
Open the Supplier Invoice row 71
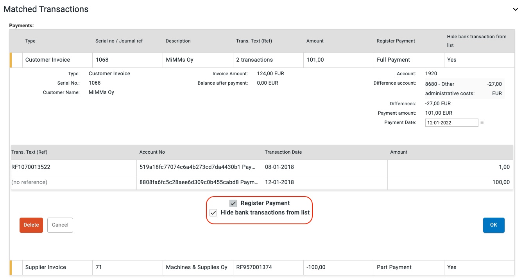pos(262,268)
